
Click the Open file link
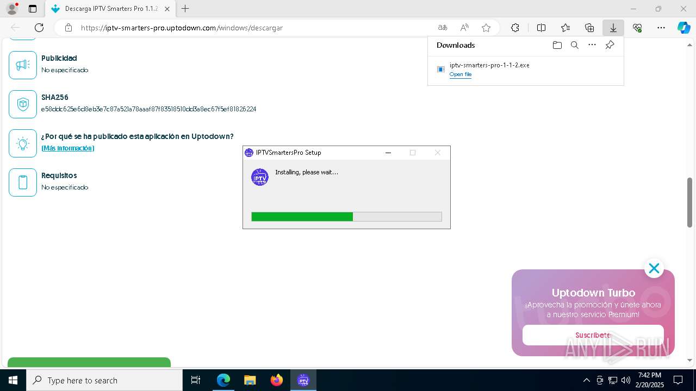[460, 74]
